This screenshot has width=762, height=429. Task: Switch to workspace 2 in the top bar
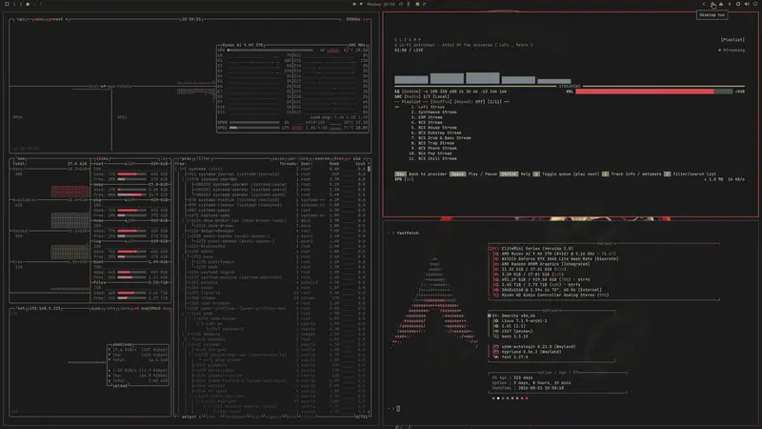click(x=20, y=4)
